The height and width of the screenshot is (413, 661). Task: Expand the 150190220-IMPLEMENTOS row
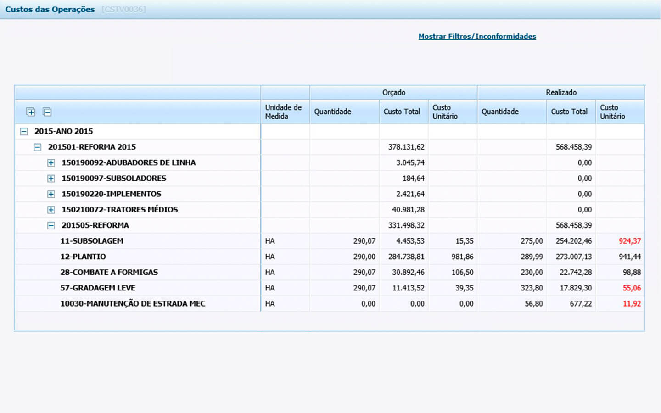click(x=51, y=194)
